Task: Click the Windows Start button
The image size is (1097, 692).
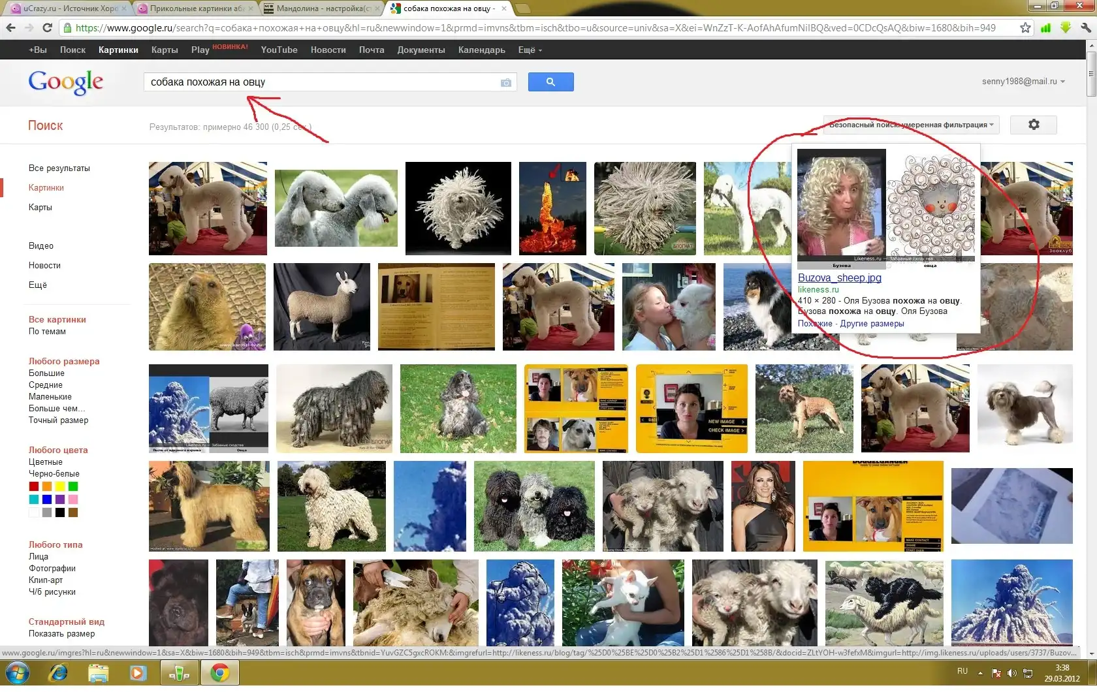Action: tap(18, 672)
